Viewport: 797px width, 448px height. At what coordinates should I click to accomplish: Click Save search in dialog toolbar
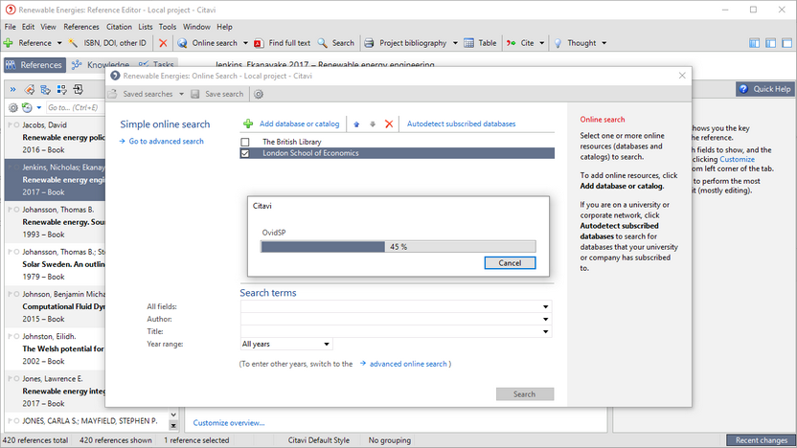point(217,94)
